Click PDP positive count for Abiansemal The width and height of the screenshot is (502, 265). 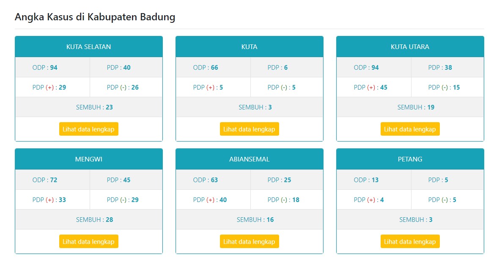click(x=223, y=200)
